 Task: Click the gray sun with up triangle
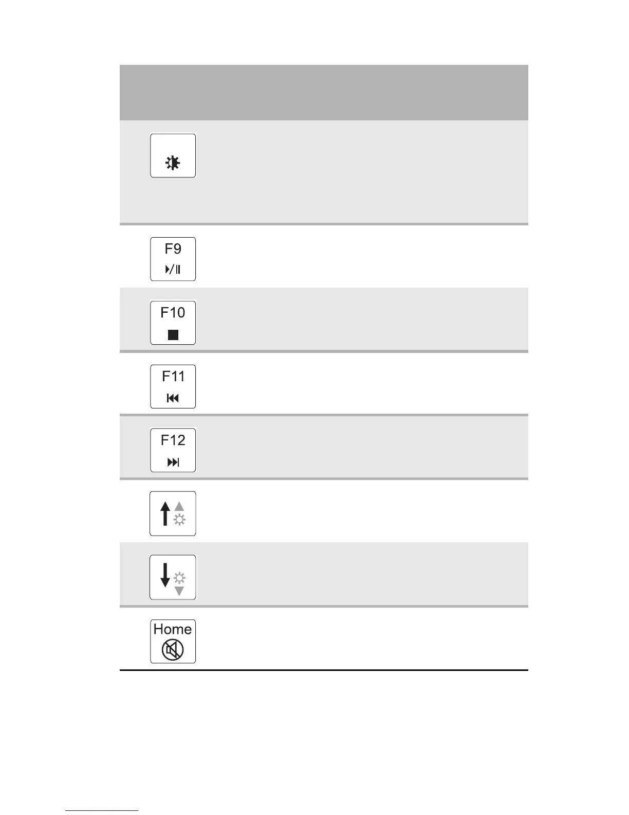[179, 514]
